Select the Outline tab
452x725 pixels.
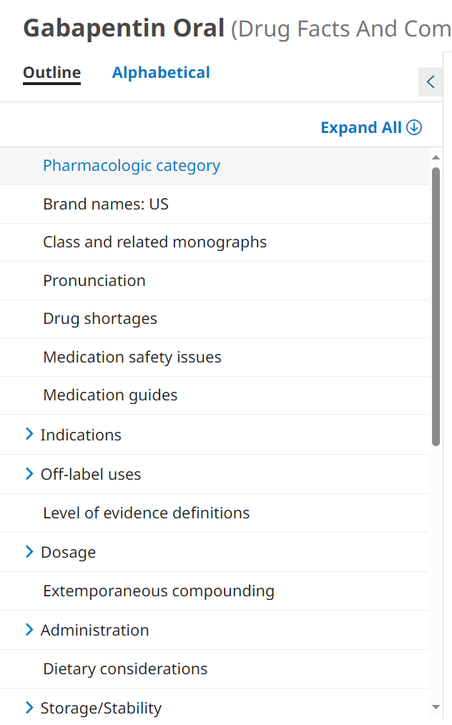point(51,72)
